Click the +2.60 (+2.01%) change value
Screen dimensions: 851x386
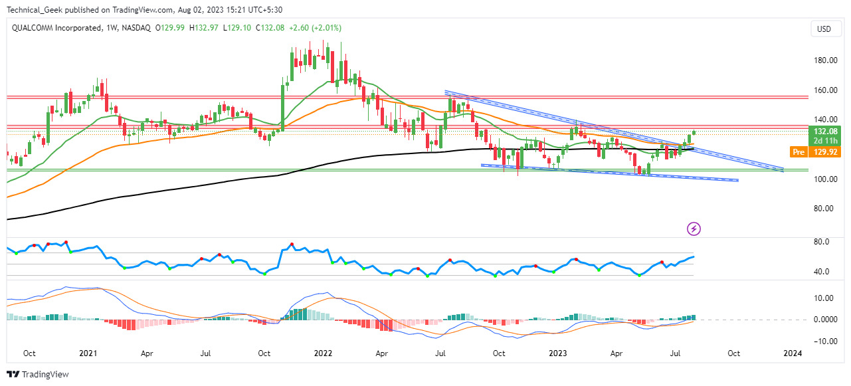(x=317, y=28)
